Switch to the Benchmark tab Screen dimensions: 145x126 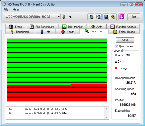[20, 32]
